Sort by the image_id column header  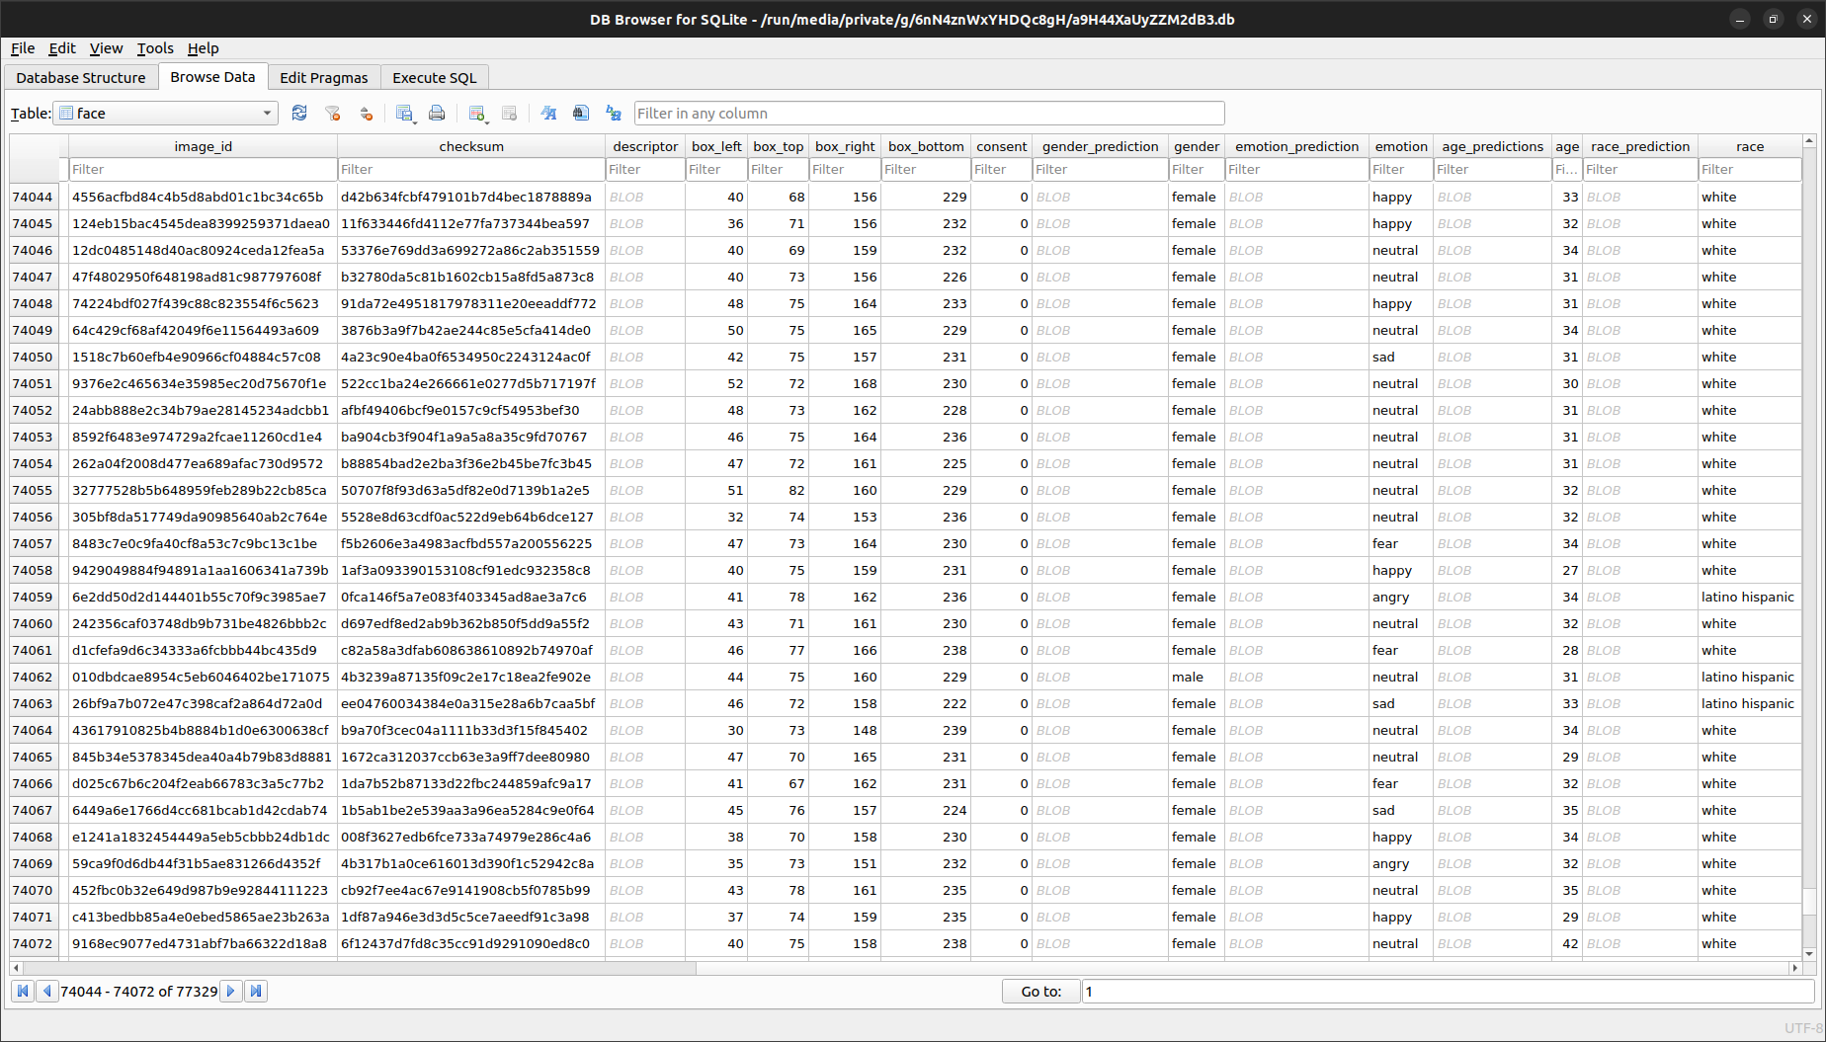click(x=204, y=146)
